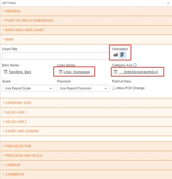
Task: Expand the General section
Action: pos(86,11)
